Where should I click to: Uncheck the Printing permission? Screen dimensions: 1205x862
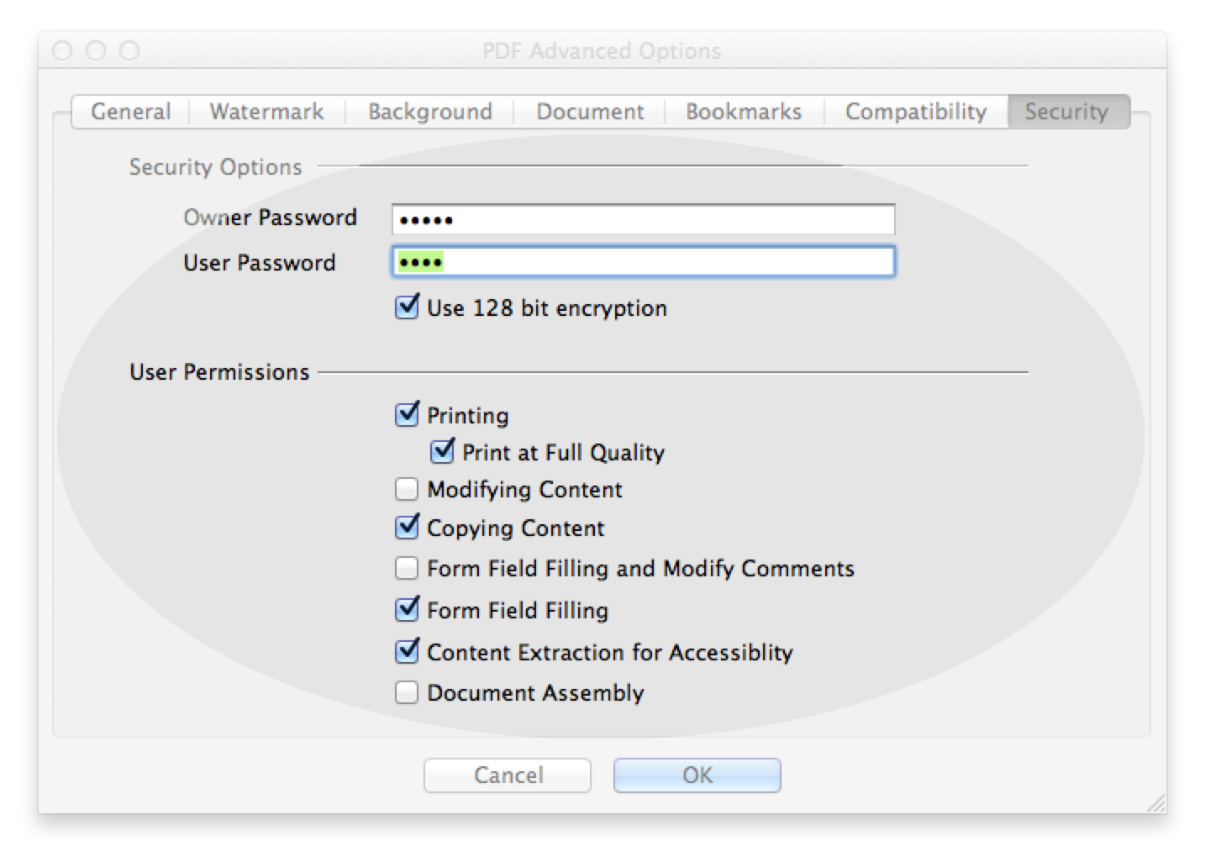click(x=408, y=414)
